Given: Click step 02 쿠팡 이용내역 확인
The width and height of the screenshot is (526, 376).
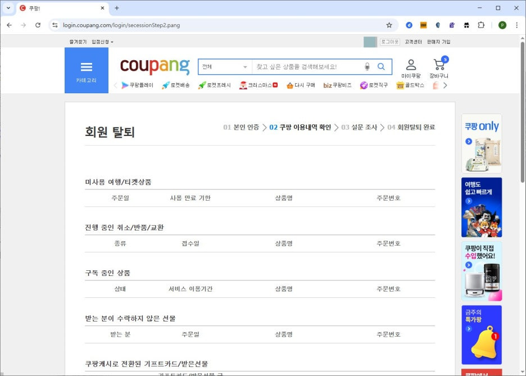Looking at the screenshot, I should coord(300,127).
